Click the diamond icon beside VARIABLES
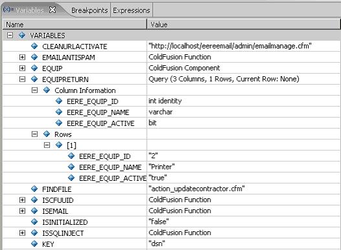Image resolution: width=341 pixels, height=250 pixels. point(22,35)
